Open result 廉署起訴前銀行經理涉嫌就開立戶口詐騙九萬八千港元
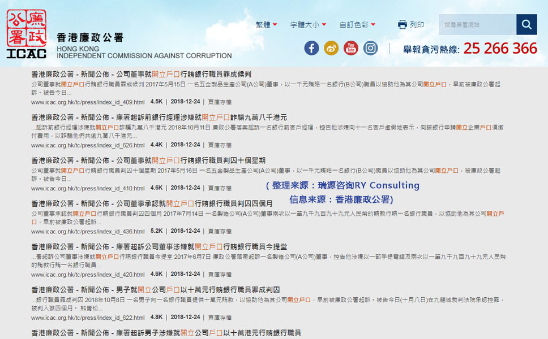 159,118
